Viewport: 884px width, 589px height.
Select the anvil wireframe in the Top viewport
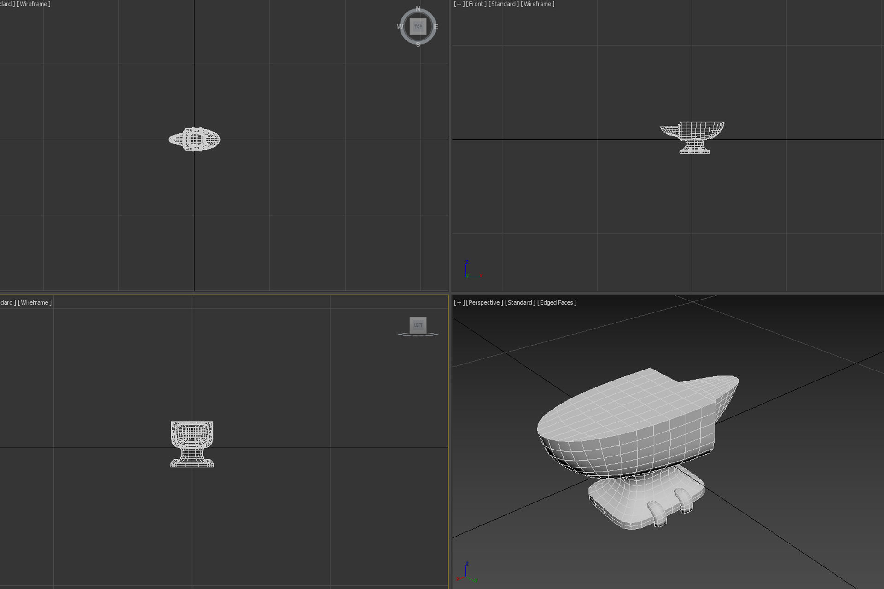(194, 139)
